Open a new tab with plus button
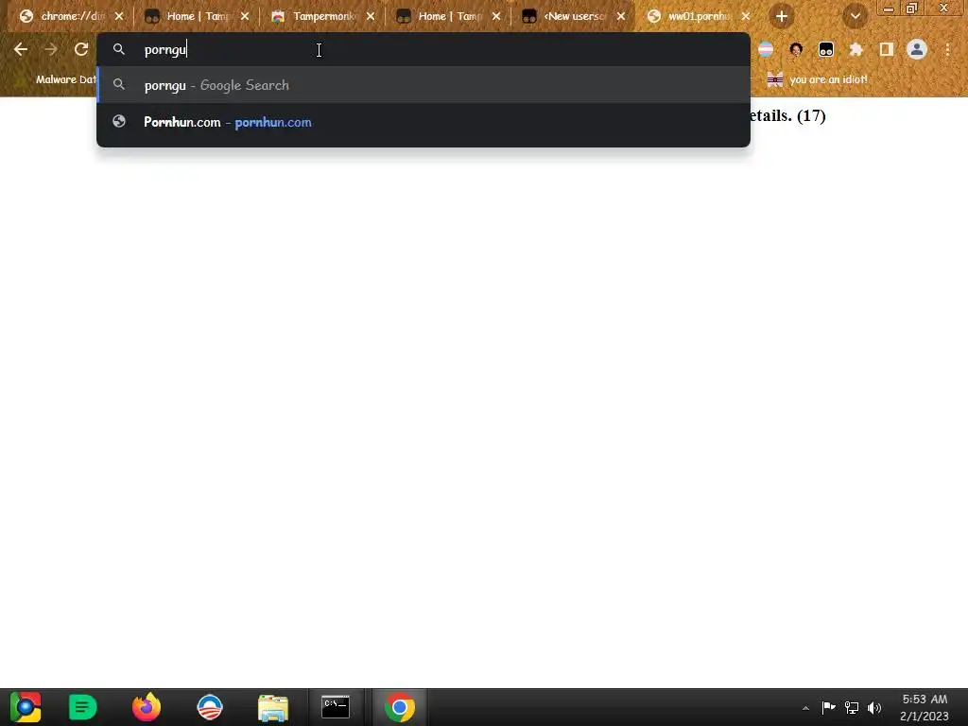Screen dimensions: 968x726 (x=782, y=17)
